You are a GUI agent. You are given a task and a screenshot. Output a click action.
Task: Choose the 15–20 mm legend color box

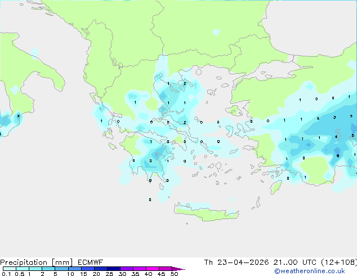88,269
